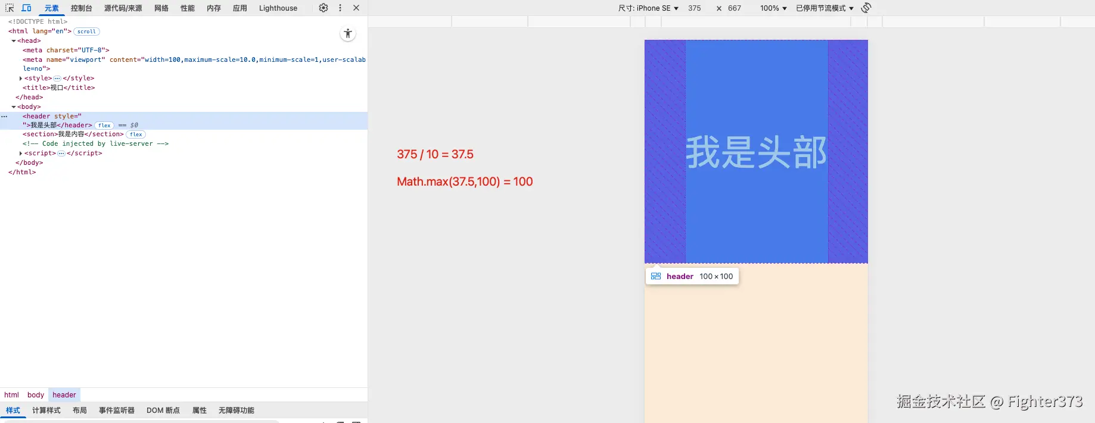Image resolution: width=1095 pixels, height=423 pixels.
Task: Select the live-server comment node
Action: 96,144
